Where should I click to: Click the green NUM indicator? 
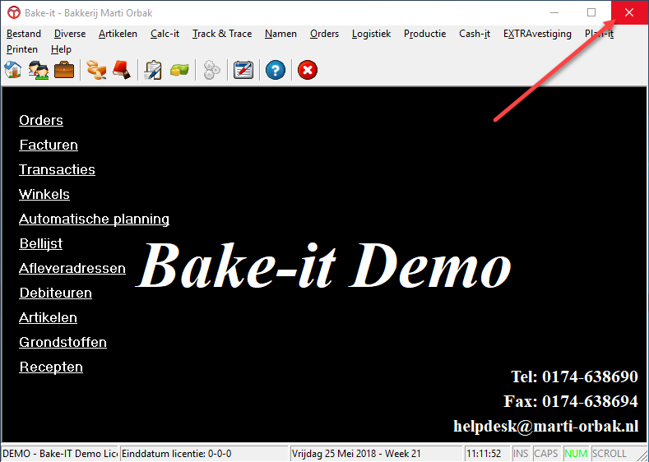click(x=576, y=454)
